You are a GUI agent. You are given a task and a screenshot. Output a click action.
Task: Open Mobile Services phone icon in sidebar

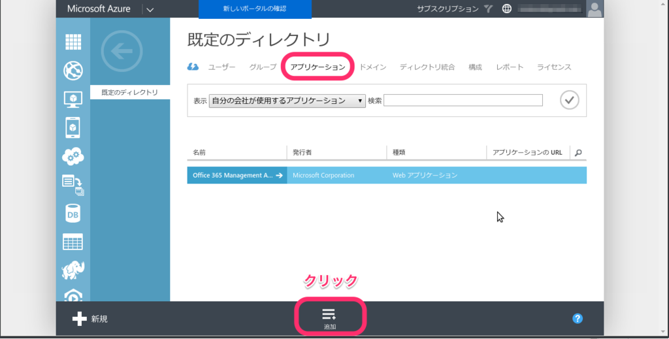[x=73, y=127]
